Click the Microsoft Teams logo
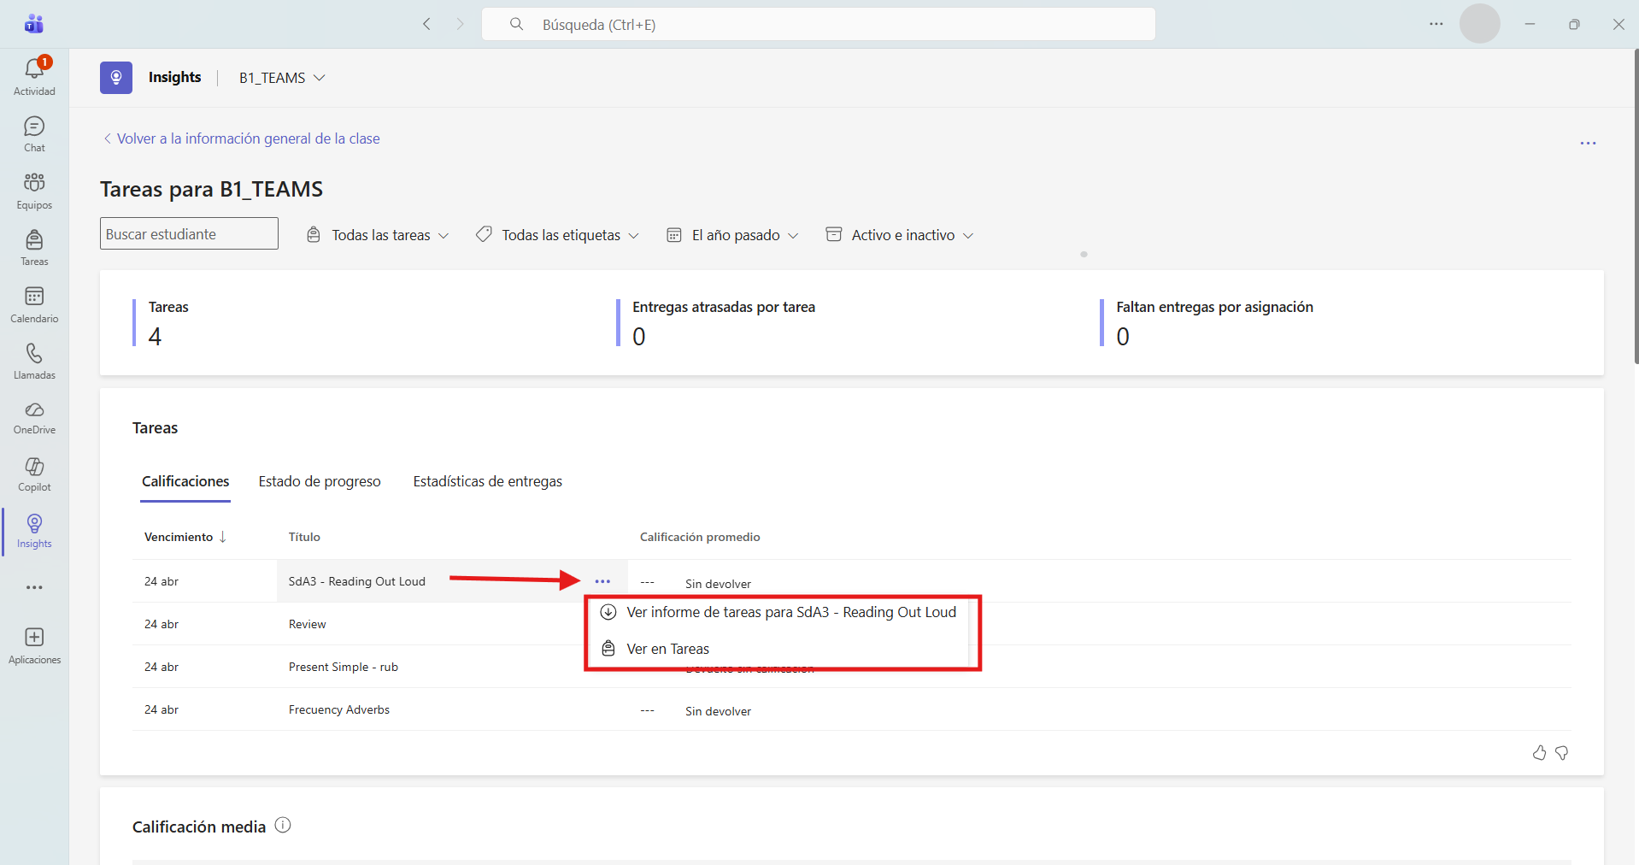 tap(34, 24)
